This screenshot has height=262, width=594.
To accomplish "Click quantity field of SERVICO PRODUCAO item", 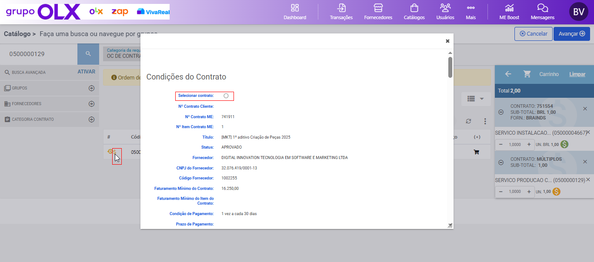I will tap(515, 192).
